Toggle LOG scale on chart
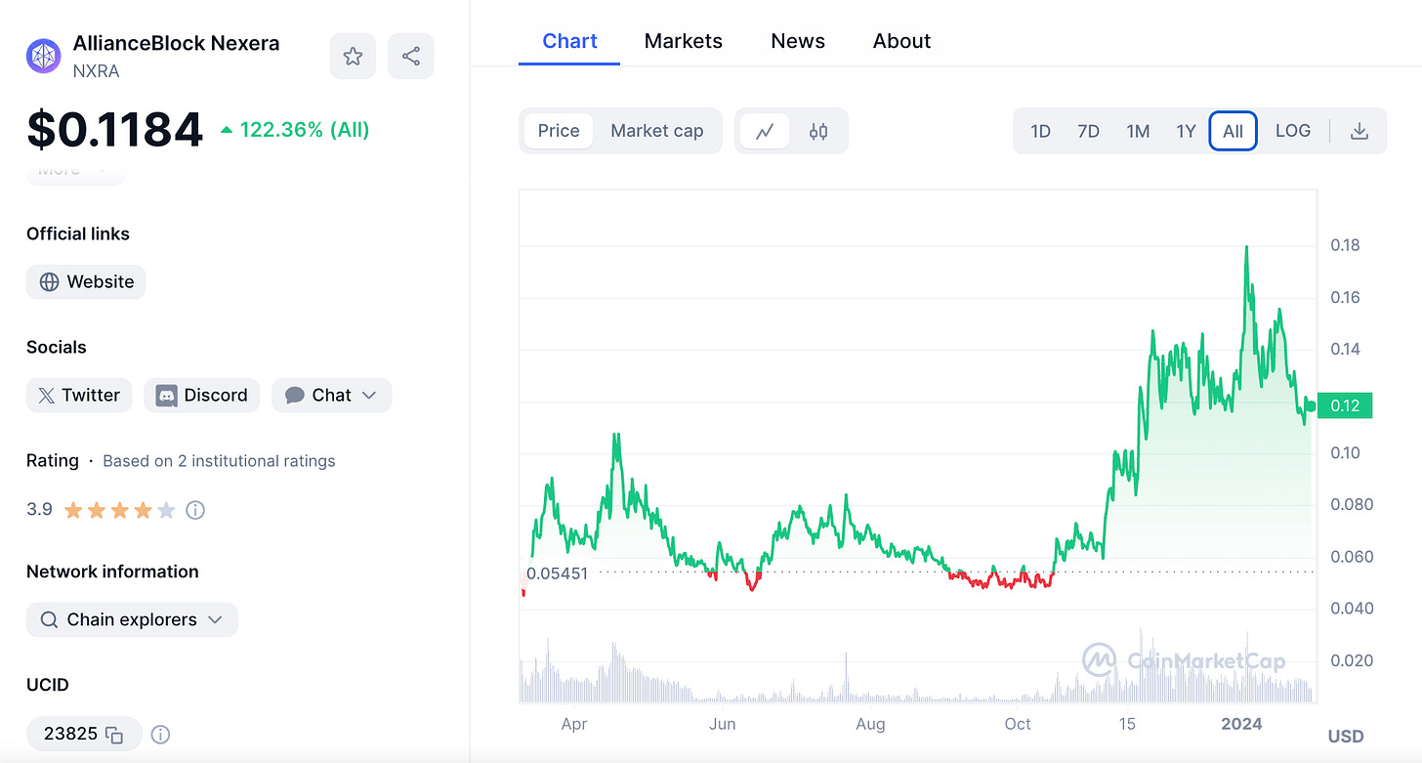Viewport: 1422px width, 763px height. tap(1293, 131)
